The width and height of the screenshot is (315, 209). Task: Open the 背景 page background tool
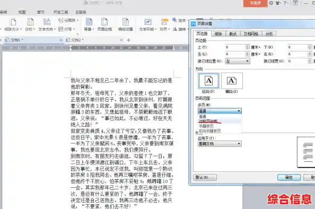pyautogui.click(x=89, y=24)
